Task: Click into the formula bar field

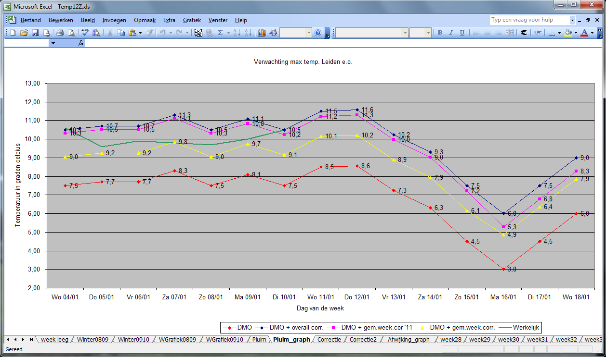Action: (x=344, y=43)
